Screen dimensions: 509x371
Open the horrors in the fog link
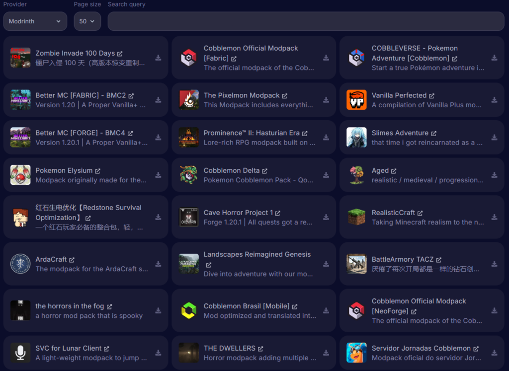click(x=70, y=306)
